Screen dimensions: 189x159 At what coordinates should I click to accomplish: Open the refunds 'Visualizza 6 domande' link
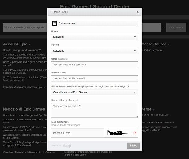pyautogui.click(x=88, y=153)
